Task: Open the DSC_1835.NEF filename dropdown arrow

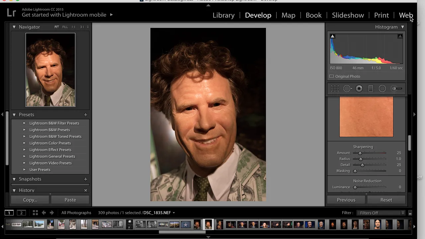Action: point(174,213)
